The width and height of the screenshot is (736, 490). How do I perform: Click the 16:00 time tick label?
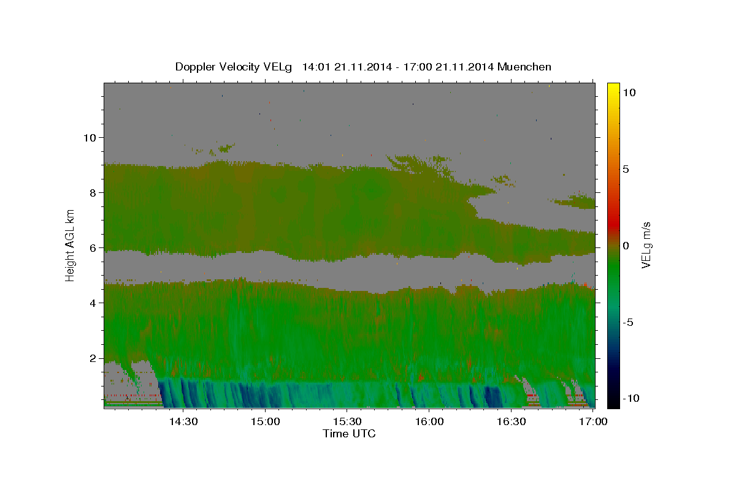click(x=429, y=422)
